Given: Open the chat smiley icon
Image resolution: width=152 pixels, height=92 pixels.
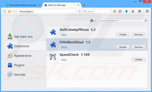Looking at the screenshot, I should click(x=140, y=11).
